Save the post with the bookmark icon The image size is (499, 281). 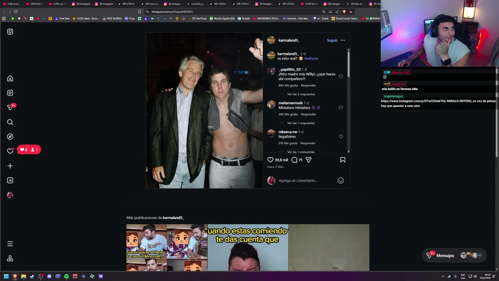pos(343,160)
